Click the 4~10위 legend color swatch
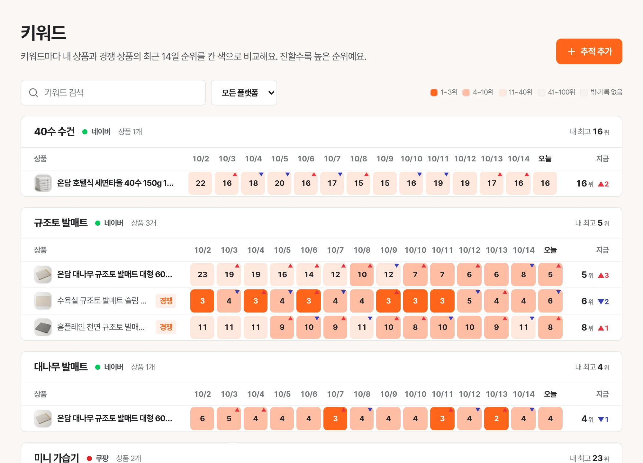This screenshot has height=463, width=643. tap(466, 93)
